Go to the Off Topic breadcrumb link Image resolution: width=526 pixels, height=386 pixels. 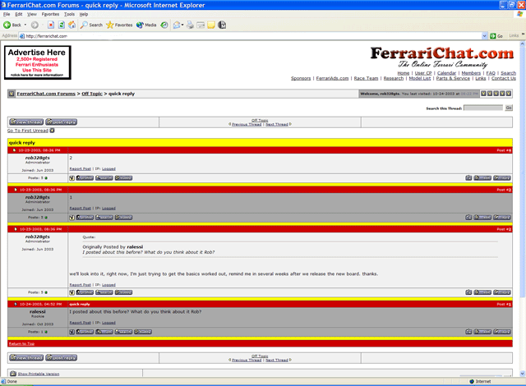[92, 94]
